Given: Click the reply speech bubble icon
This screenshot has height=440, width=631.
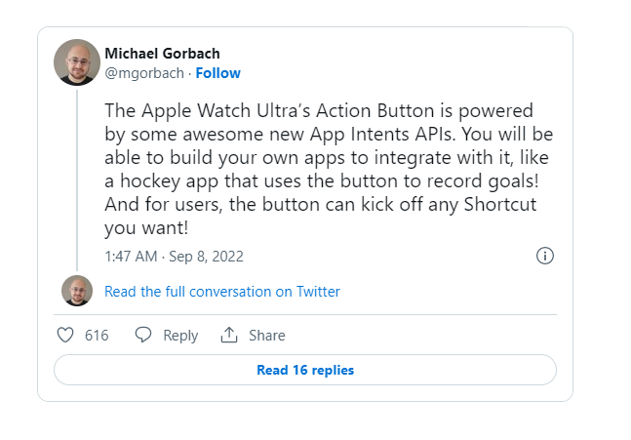Looking at the screenshot, I should tap(143, 335).
